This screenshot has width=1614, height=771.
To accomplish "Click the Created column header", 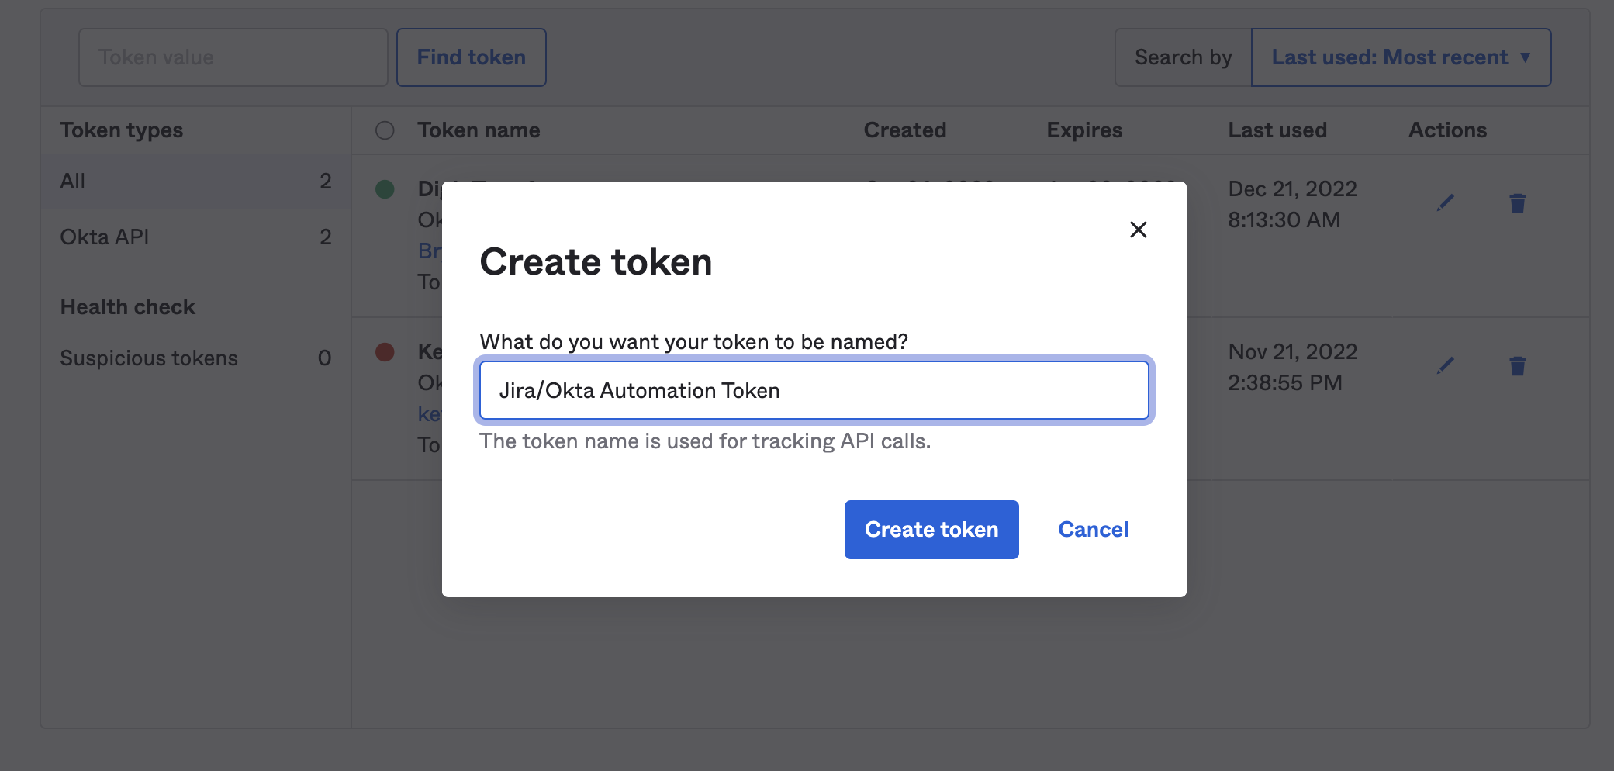I will pos(904,130).
